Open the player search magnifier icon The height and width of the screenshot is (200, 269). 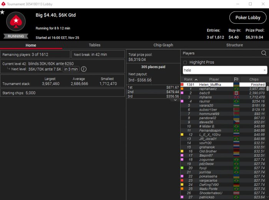point(264,53)
